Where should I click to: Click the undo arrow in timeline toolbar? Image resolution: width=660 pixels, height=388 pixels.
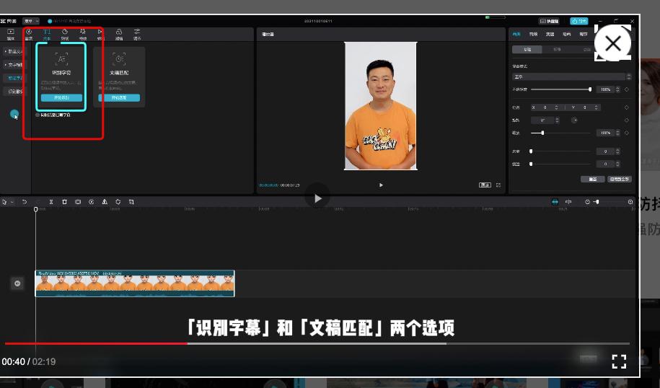[25, 202]
